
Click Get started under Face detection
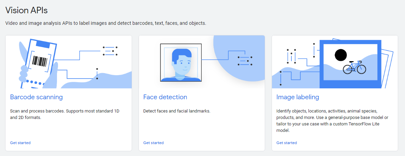tap(154, 143)
